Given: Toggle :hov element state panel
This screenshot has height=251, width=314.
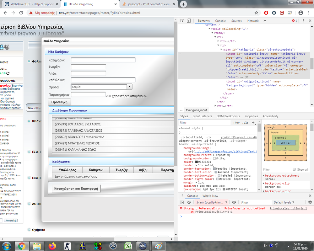Looking at the screenshot, I should (236, 122).
